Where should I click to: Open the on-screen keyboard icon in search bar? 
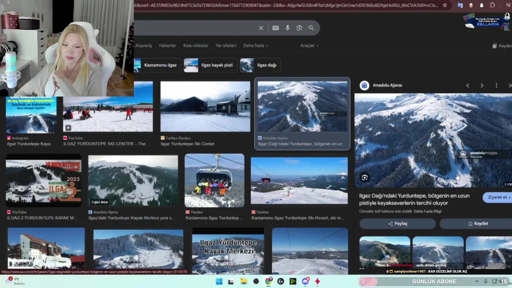pyautogui.click(x=276, y=28)
